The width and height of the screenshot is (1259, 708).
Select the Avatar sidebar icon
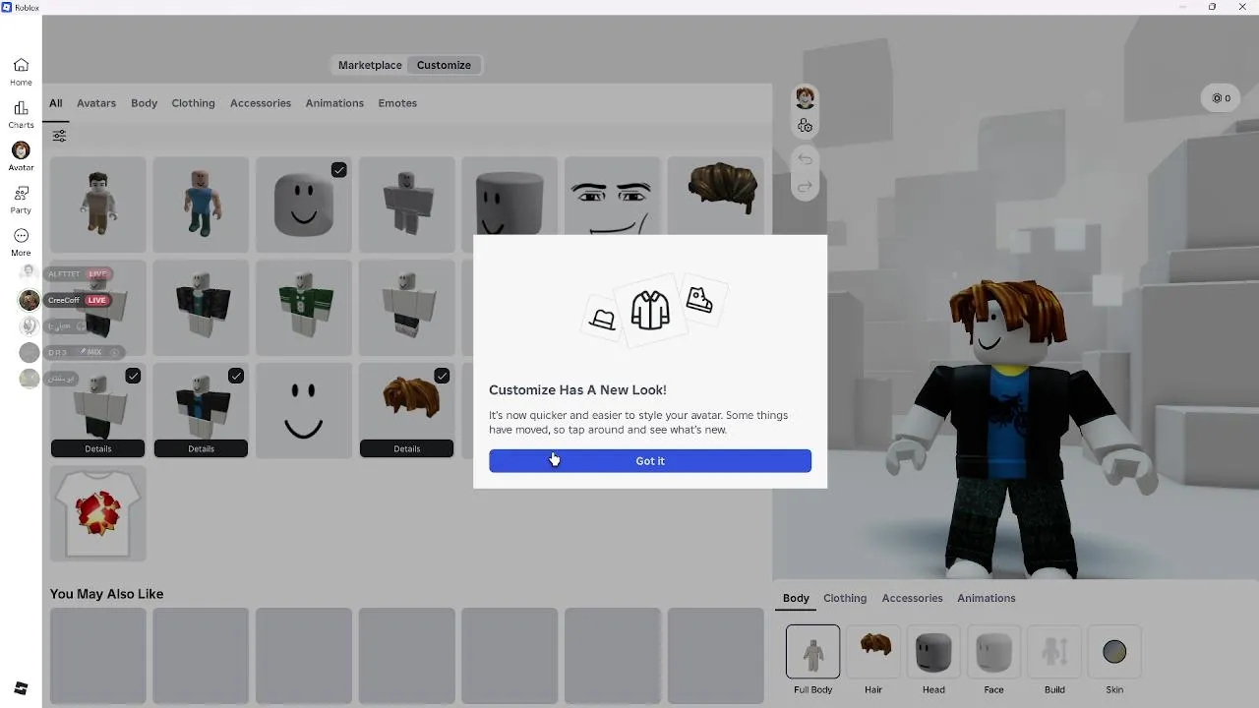21,156
